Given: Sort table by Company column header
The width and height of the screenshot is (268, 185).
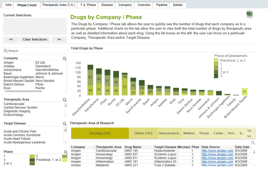Looking at the screenshot, I should click(x=83, y=147).
